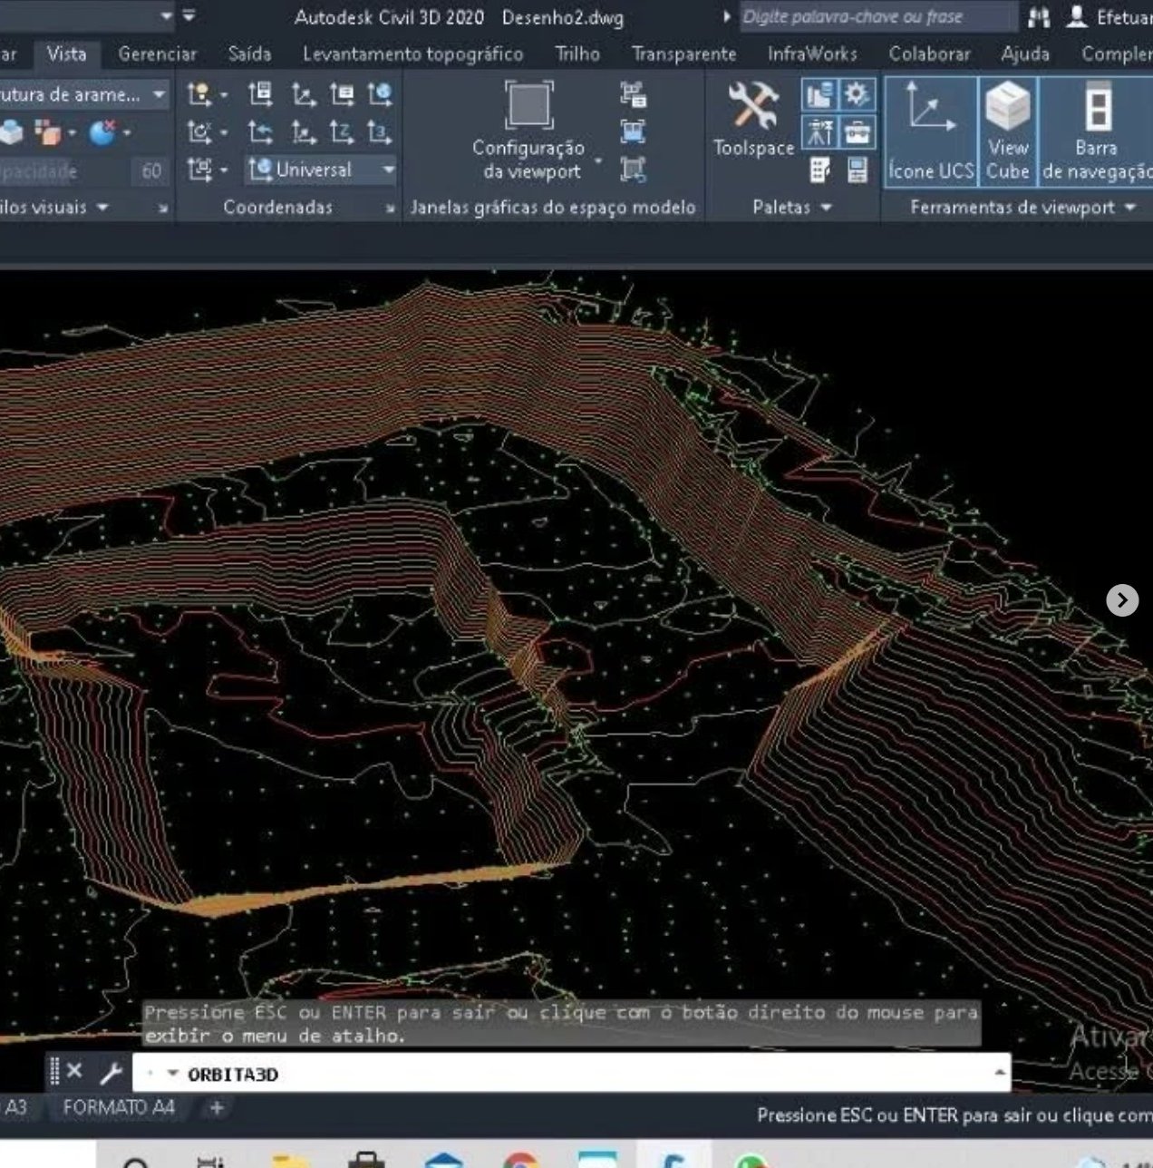Switch to the Gerenciar ribbon tab
The height and width of the screenshot is (1168, 1153).
pyautogui.click(x=157, y=54)
